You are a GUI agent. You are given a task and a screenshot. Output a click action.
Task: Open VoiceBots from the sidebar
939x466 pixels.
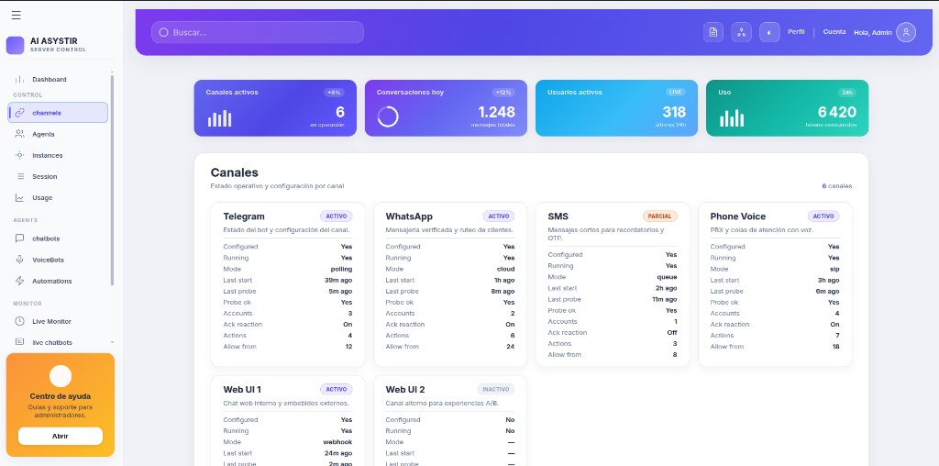tap(48, 260)
